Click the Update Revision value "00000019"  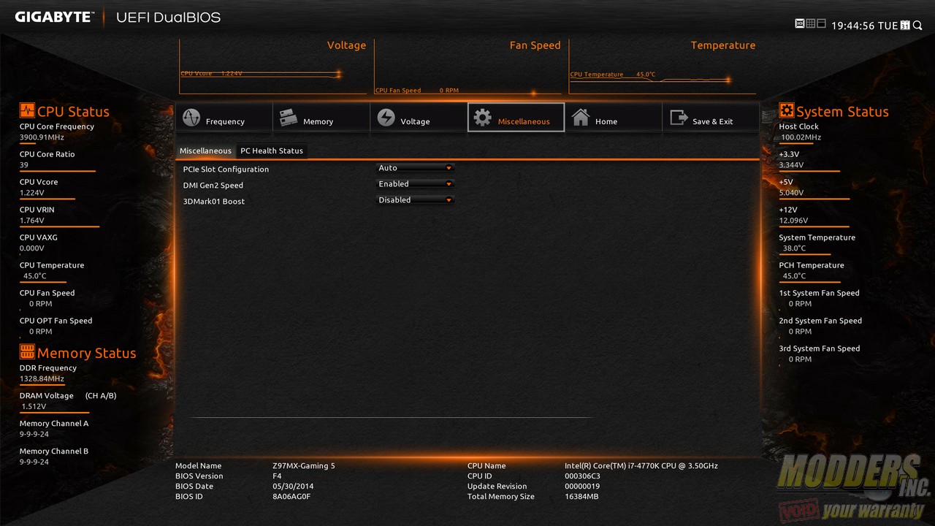582,487
